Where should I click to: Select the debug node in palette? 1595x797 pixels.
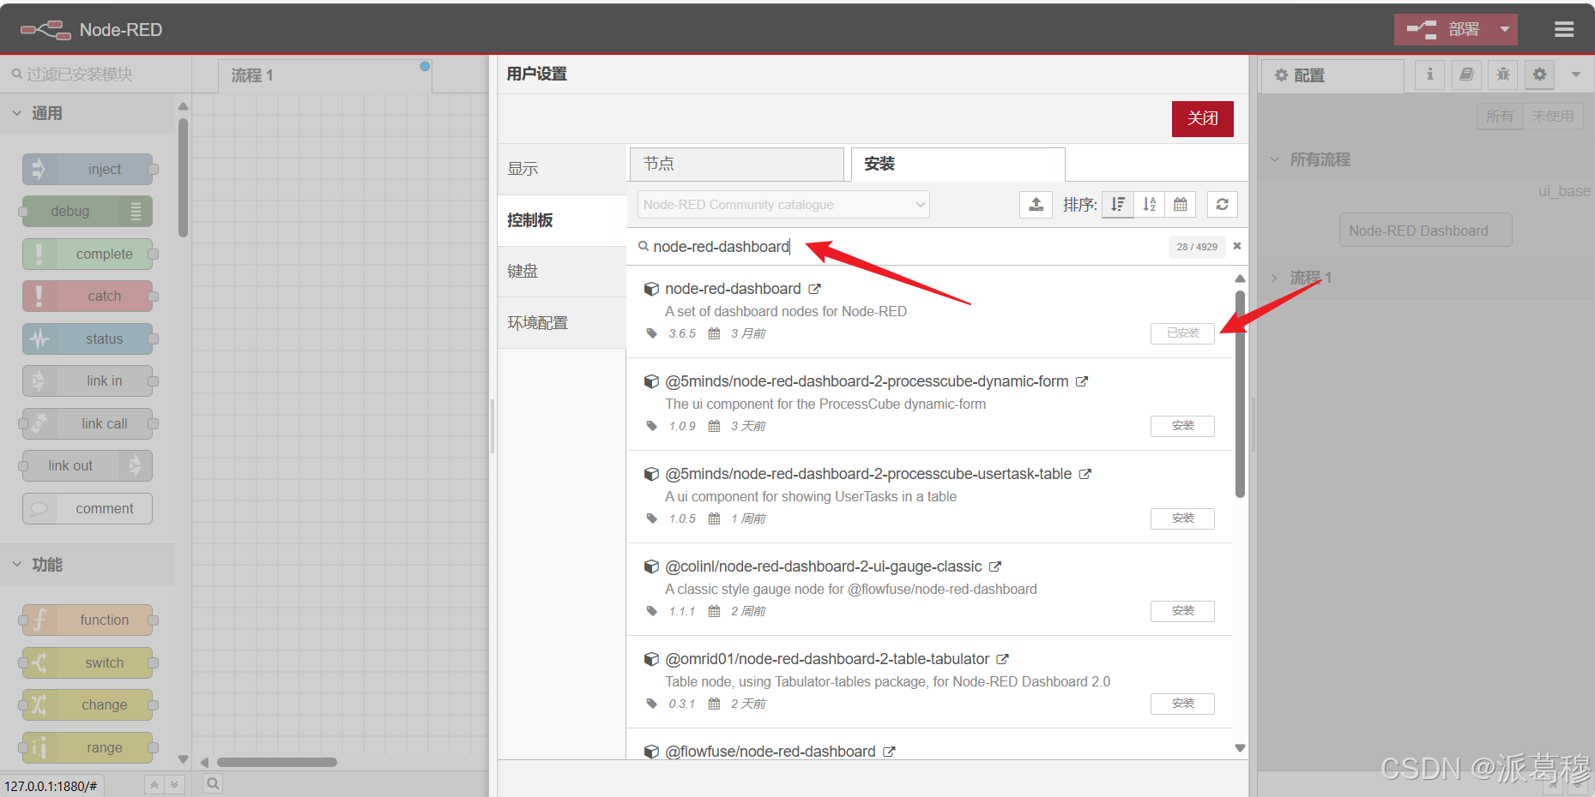tap(88, 212)
